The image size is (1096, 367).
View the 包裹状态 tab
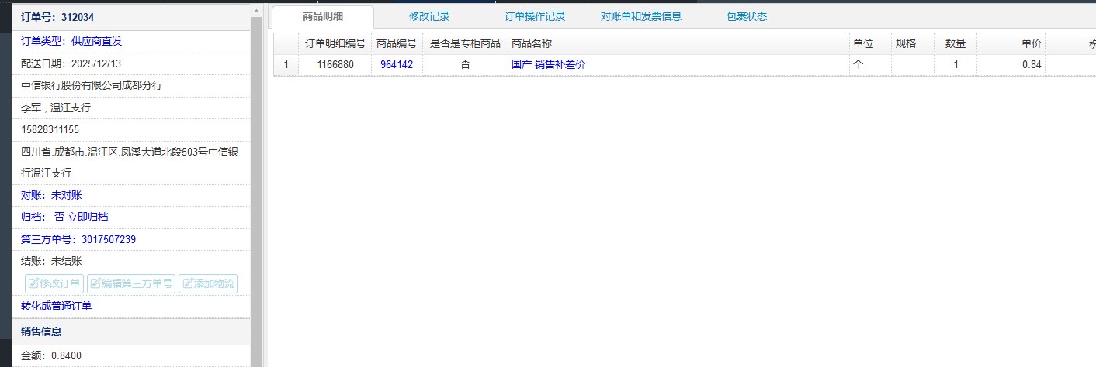[746, 17]
